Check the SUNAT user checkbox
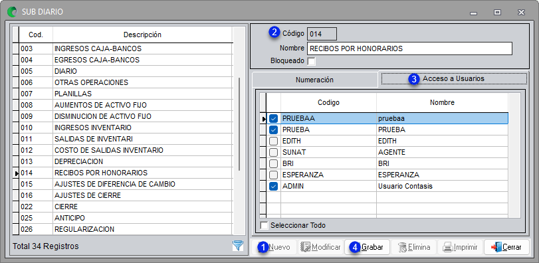539x263 pixels. [x=274, y=152]
